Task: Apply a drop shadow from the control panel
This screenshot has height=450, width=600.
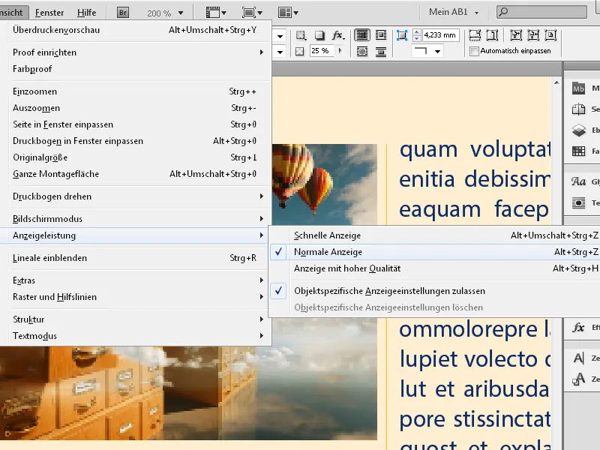Action: (x=337, y=34)
